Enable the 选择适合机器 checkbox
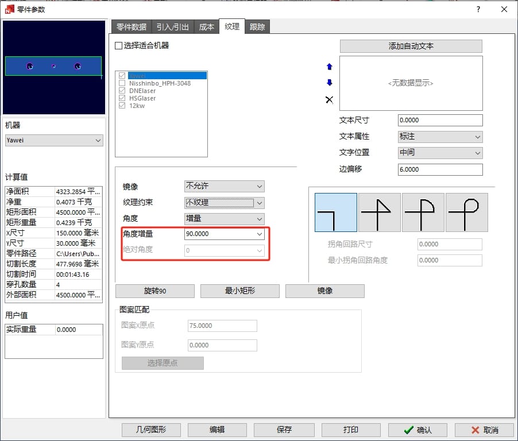 (x=119, y=45)
